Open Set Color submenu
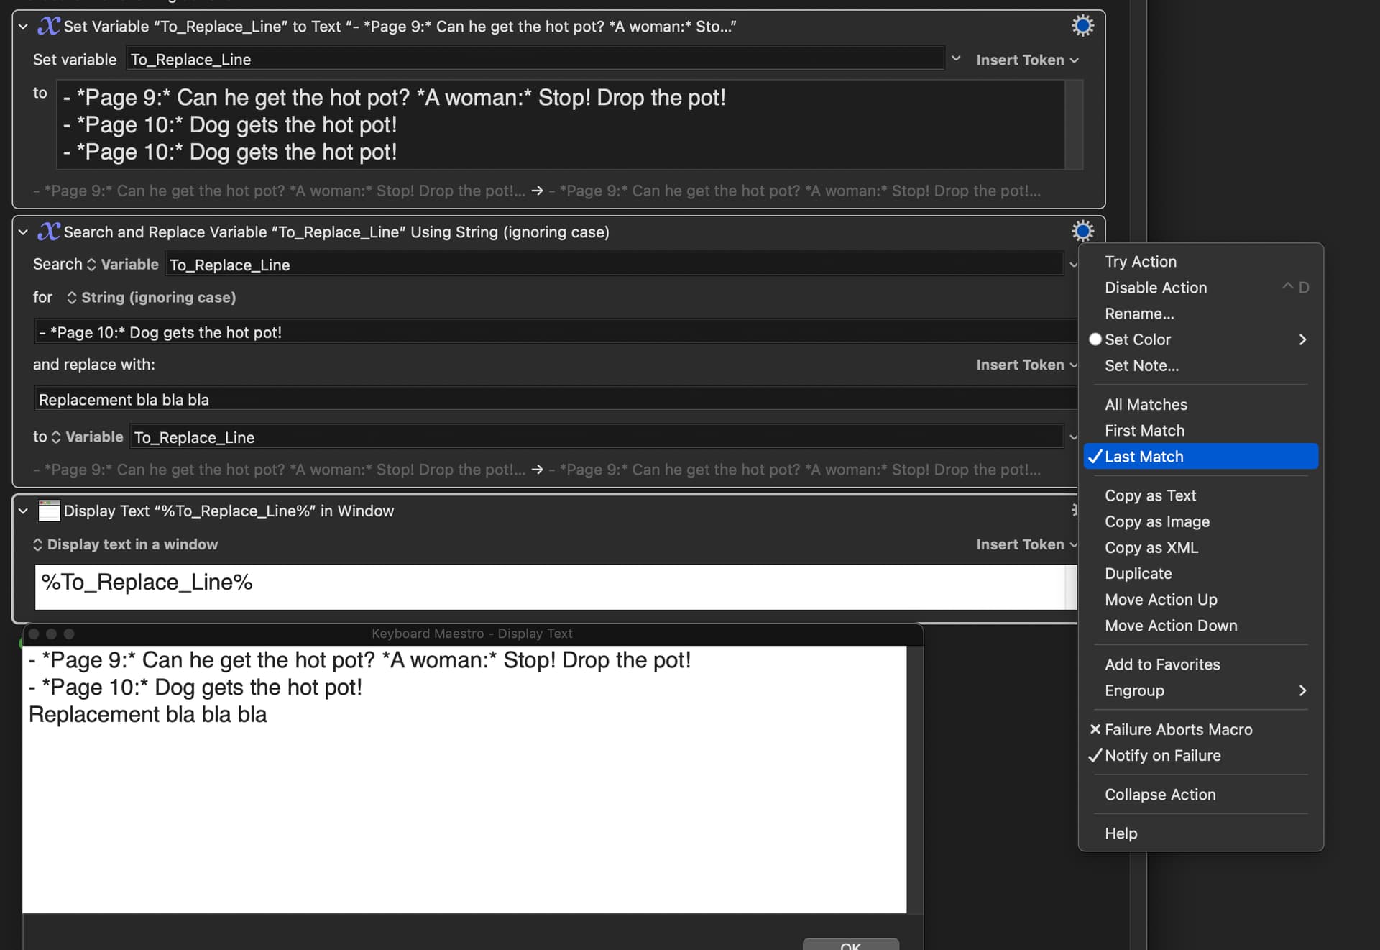 (1200, 339)
